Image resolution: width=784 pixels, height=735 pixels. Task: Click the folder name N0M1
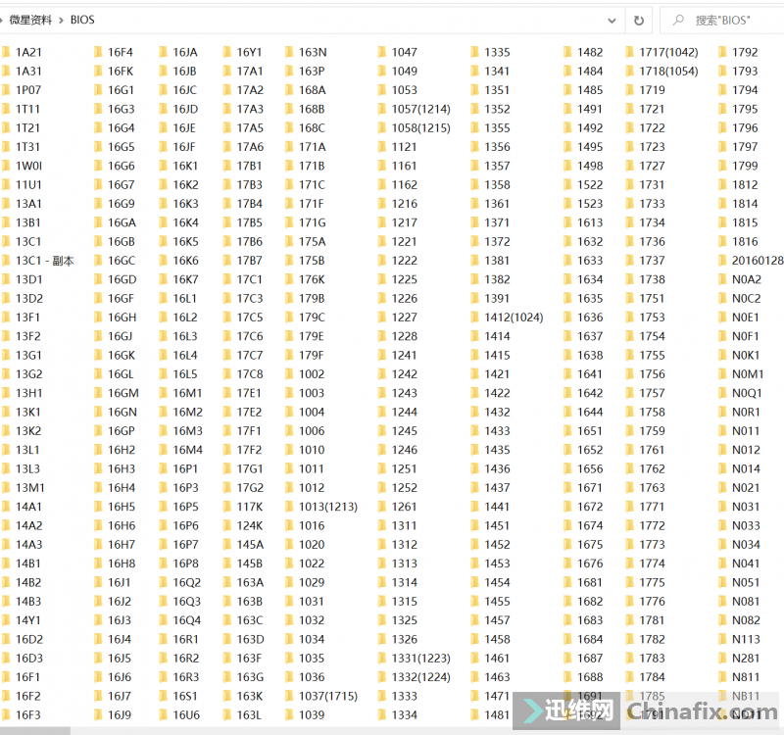pos(748,374)
